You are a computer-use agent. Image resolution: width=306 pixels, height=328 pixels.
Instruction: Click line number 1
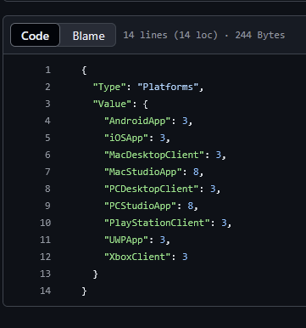(x=47, y=70)
